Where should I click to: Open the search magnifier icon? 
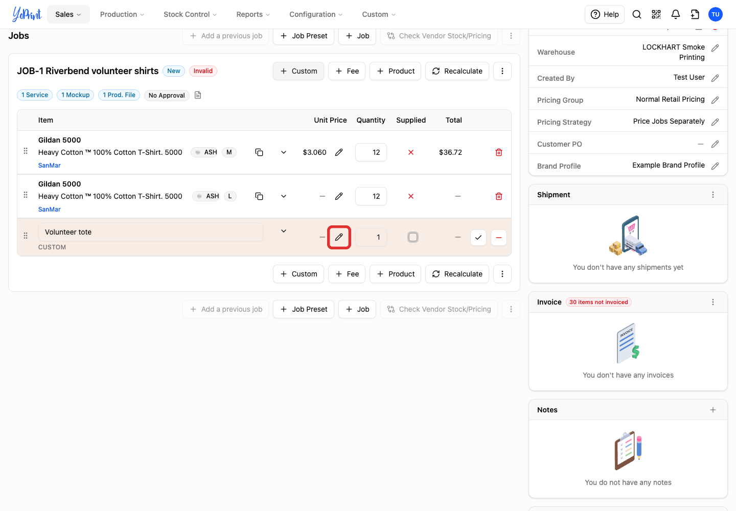637,14
